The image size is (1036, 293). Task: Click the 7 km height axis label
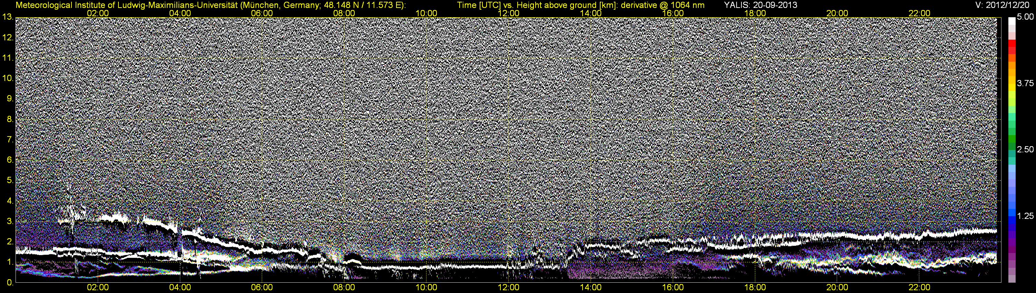click(x=10, y=140)
